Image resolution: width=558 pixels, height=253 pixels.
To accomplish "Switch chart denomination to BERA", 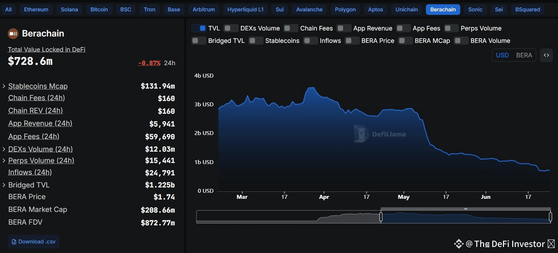I will click(x=524, y=55).
